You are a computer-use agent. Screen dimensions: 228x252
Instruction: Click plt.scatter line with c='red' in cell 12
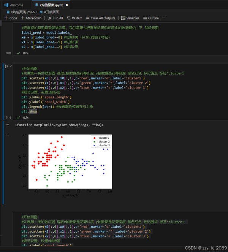(x=83, y=78)
